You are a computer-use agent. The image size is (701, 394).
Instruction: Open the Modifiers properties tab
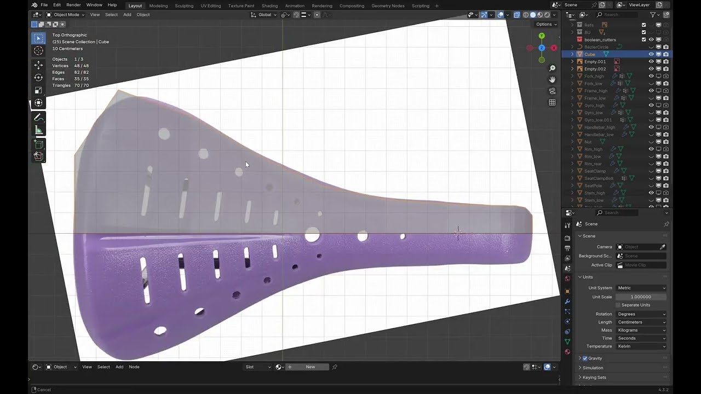567,302
